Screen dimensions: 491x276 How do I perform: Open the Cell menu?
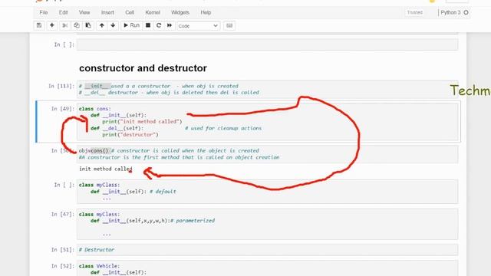point(130,12)
